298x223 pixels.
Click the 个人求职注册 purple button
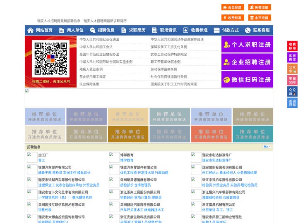(247, 44)
